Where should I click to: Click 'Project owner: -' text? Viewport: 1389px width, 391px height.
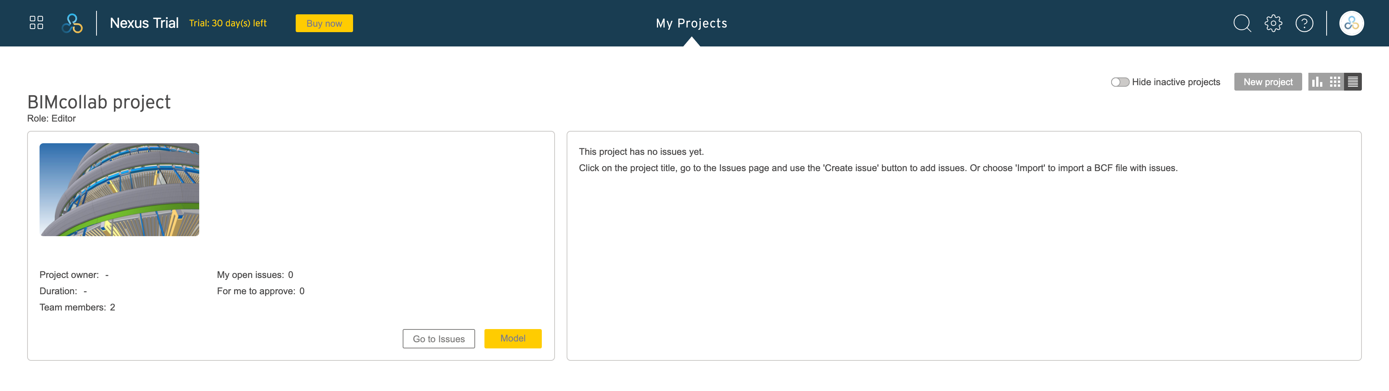click(x=74, y=275)
